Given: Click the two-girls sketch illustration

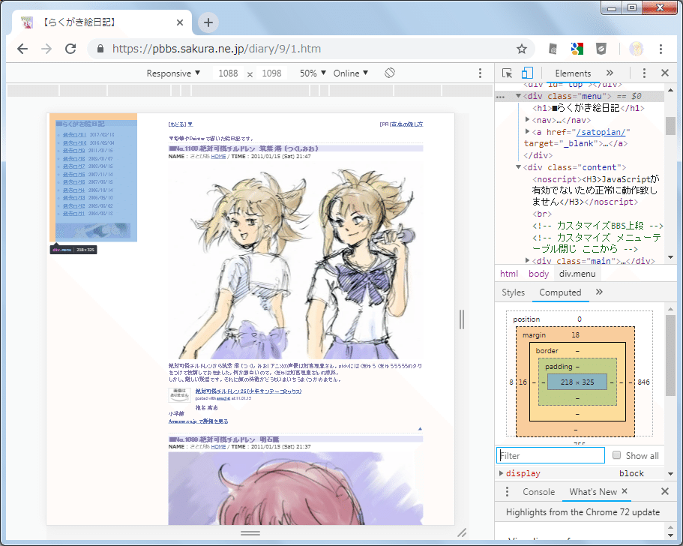Looking at the screenshot, I should click(295, 260).
